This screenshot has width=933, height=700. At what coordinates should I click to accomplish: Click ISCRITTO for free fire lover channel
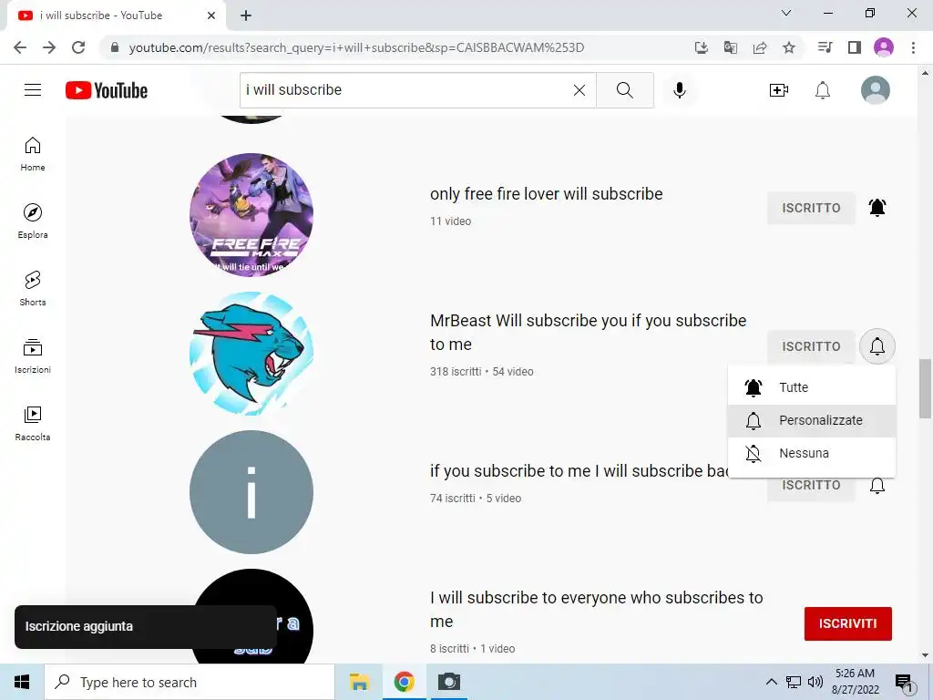[811, 208]
